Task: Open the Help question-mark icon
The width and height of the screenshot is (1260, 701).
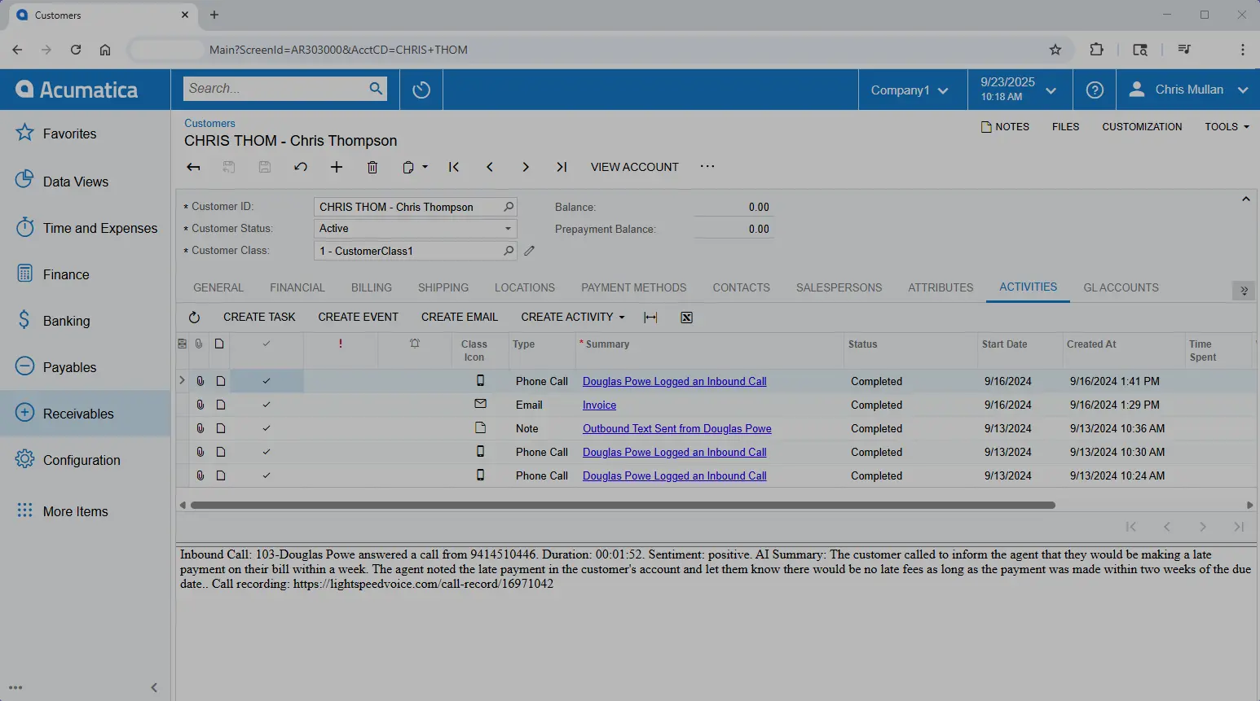Action: pyautogui.click(x=1094, y=90)
